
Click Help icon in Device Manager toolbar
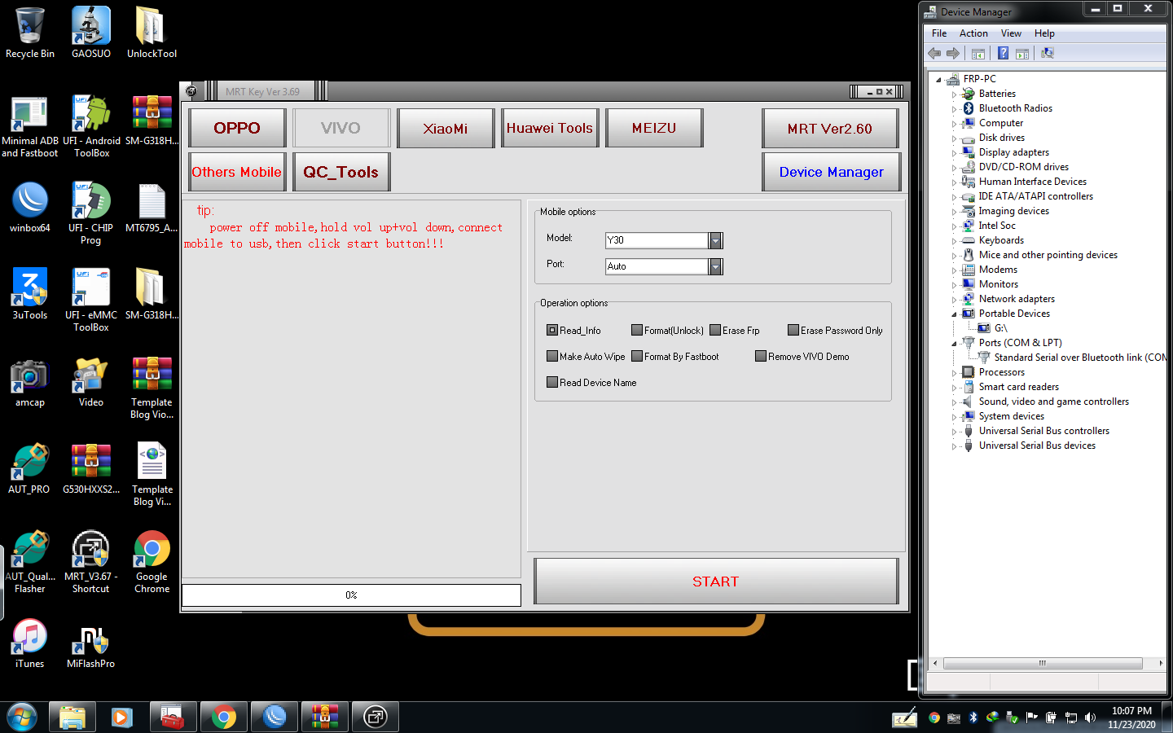pyautogui.click(x=1003, y=53)
